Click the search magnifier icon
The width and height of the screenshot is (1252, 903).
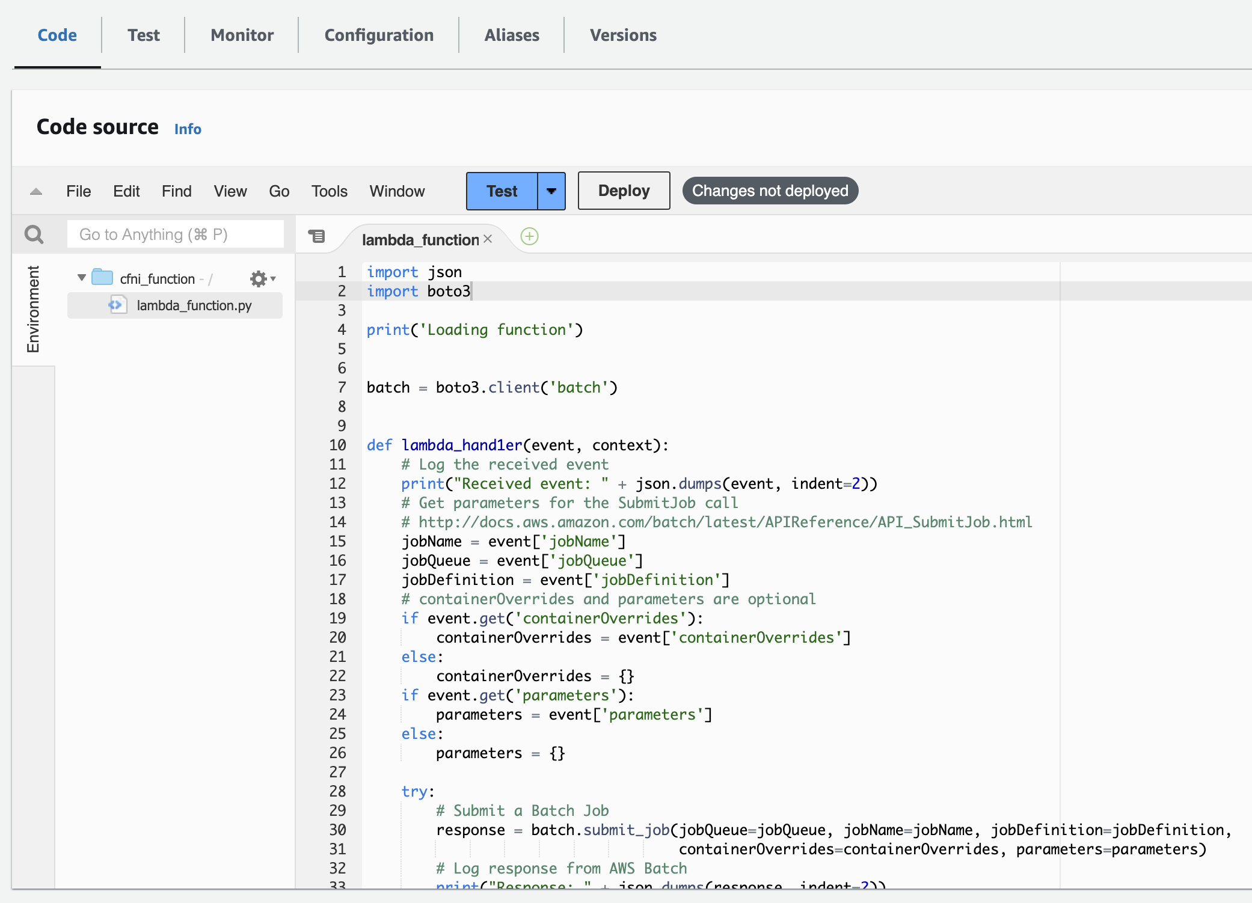point(34,234)
